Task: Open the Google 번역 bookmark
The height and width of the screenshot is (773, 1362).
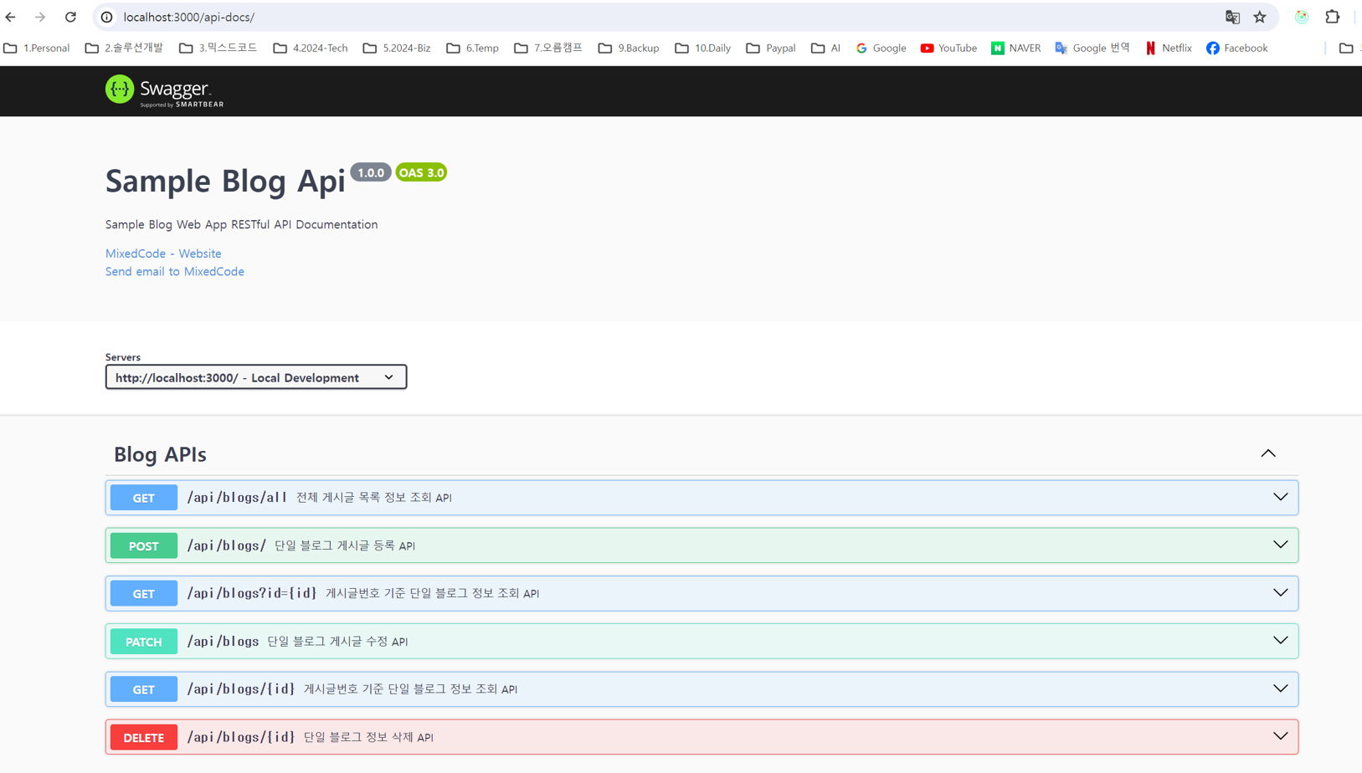Action: tap(1092, 49)
